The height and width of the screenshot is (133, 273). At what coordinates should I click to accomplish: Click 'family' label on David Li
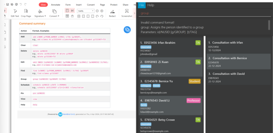point(144,105)
